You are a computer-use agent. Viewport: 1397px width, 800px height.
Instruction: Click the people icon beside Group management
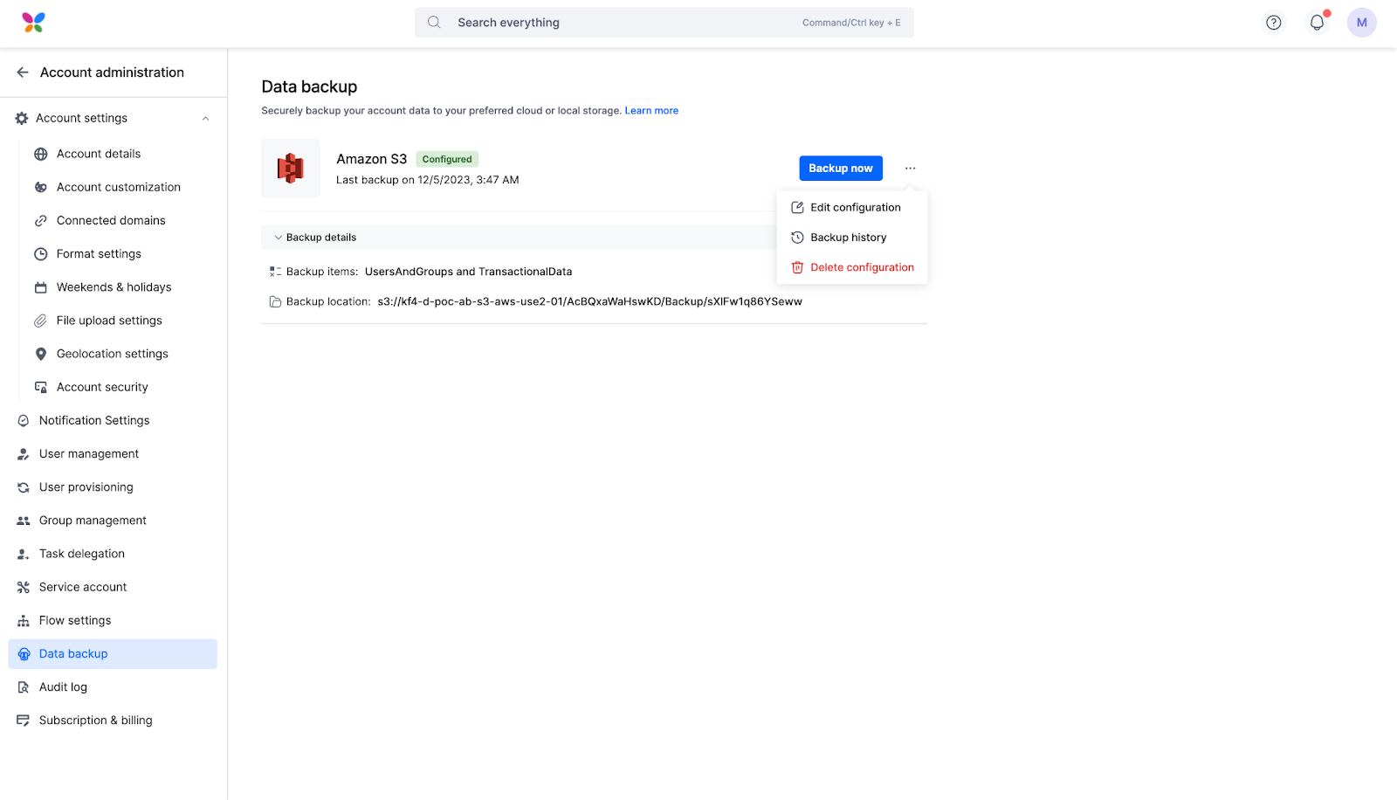coord(24,521)
